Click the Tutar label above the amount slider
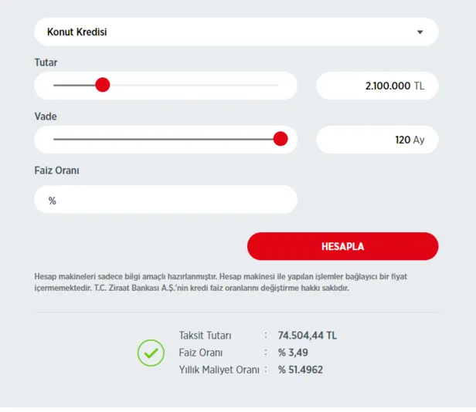 click(46, 62)
